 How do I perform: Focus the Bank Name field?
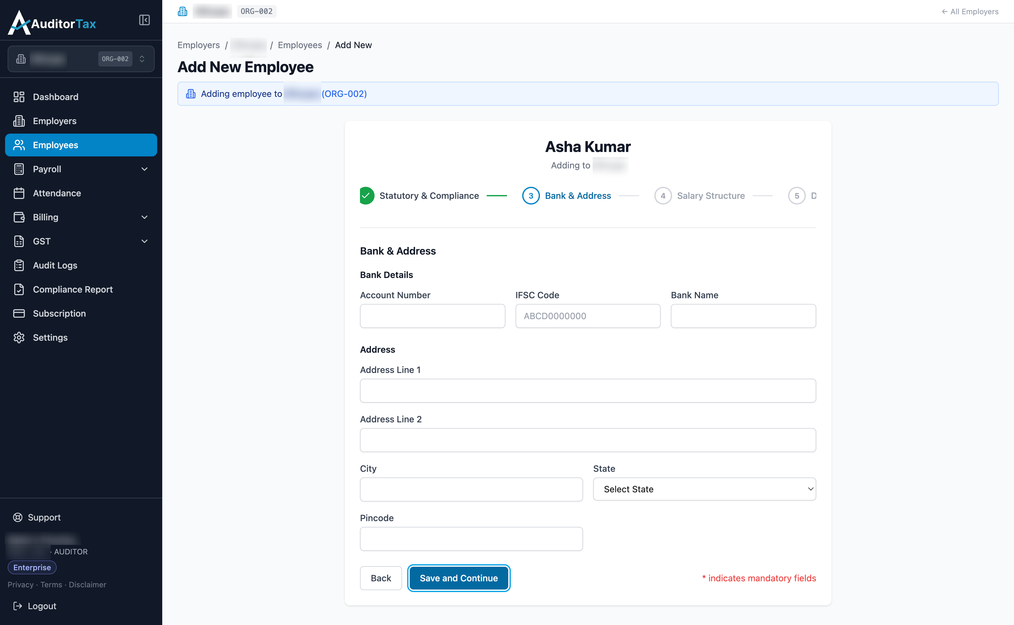point(743,316)
